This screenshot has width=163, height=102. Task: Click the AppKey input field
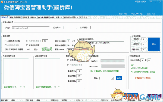pos(113,61)
